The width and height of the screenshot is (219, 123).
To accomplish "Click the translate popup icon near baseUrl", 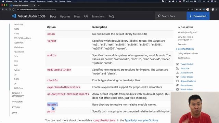I will (x=53, y=108).
